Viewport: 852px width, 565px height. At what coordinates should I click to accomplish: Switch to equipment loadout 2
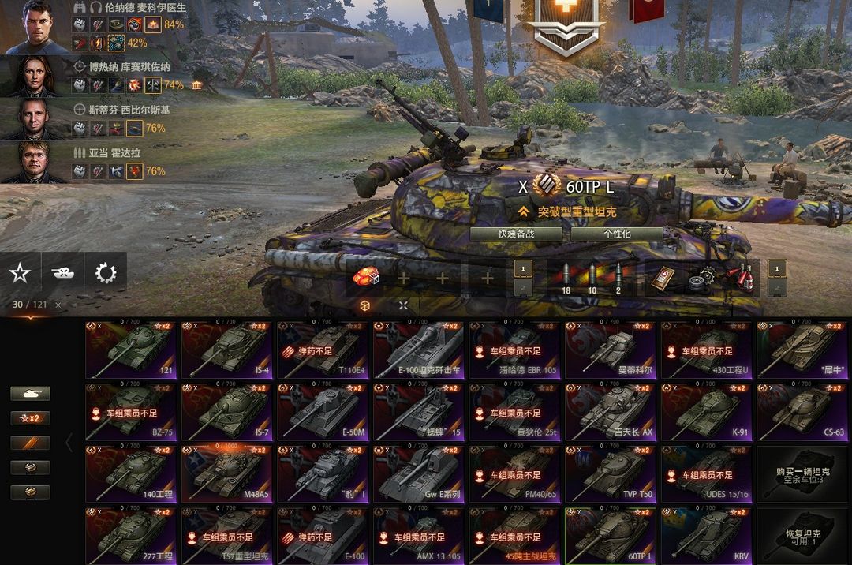pos(523,287)
